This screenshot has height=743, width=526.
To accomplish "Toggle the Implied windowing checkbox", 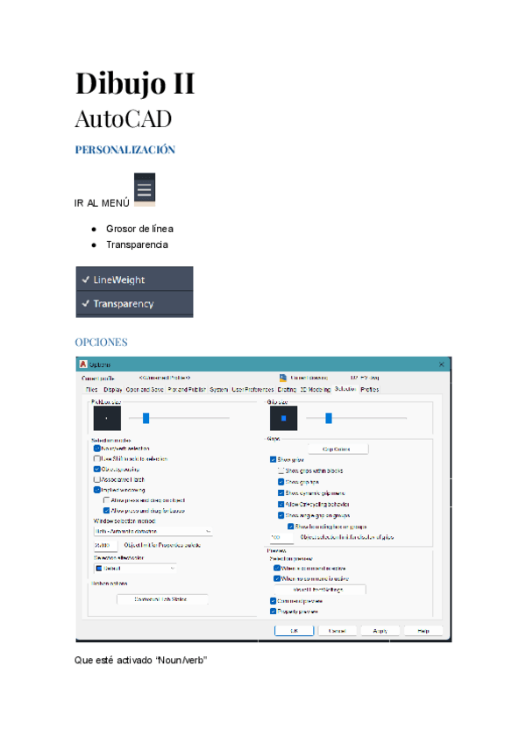I will point(96,490).
